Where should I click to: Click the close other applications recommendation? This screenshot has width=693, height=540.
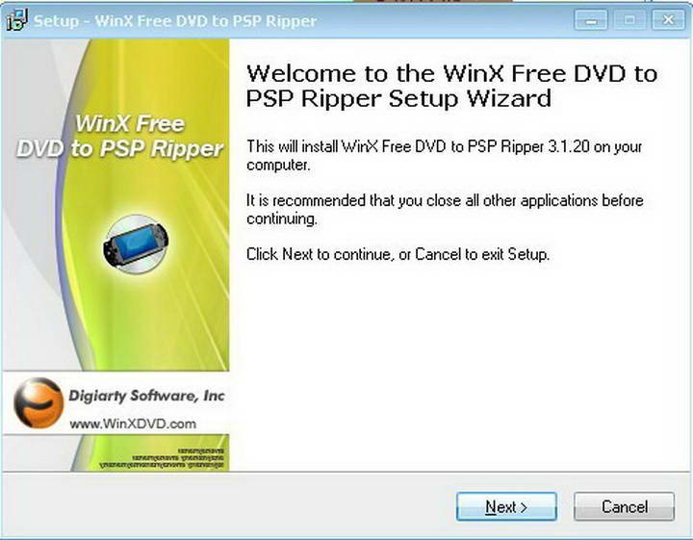click(x=445, y=209)
